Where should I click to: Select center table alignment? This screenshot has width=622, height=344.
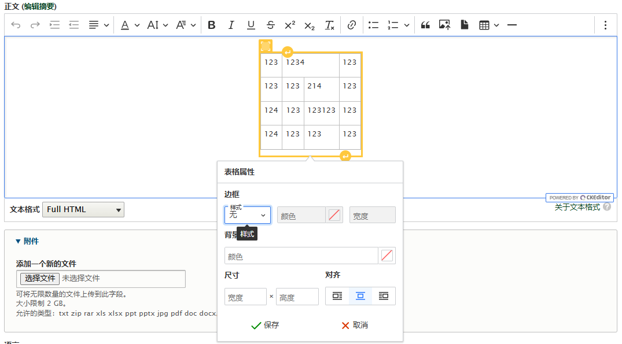(360, 296)
